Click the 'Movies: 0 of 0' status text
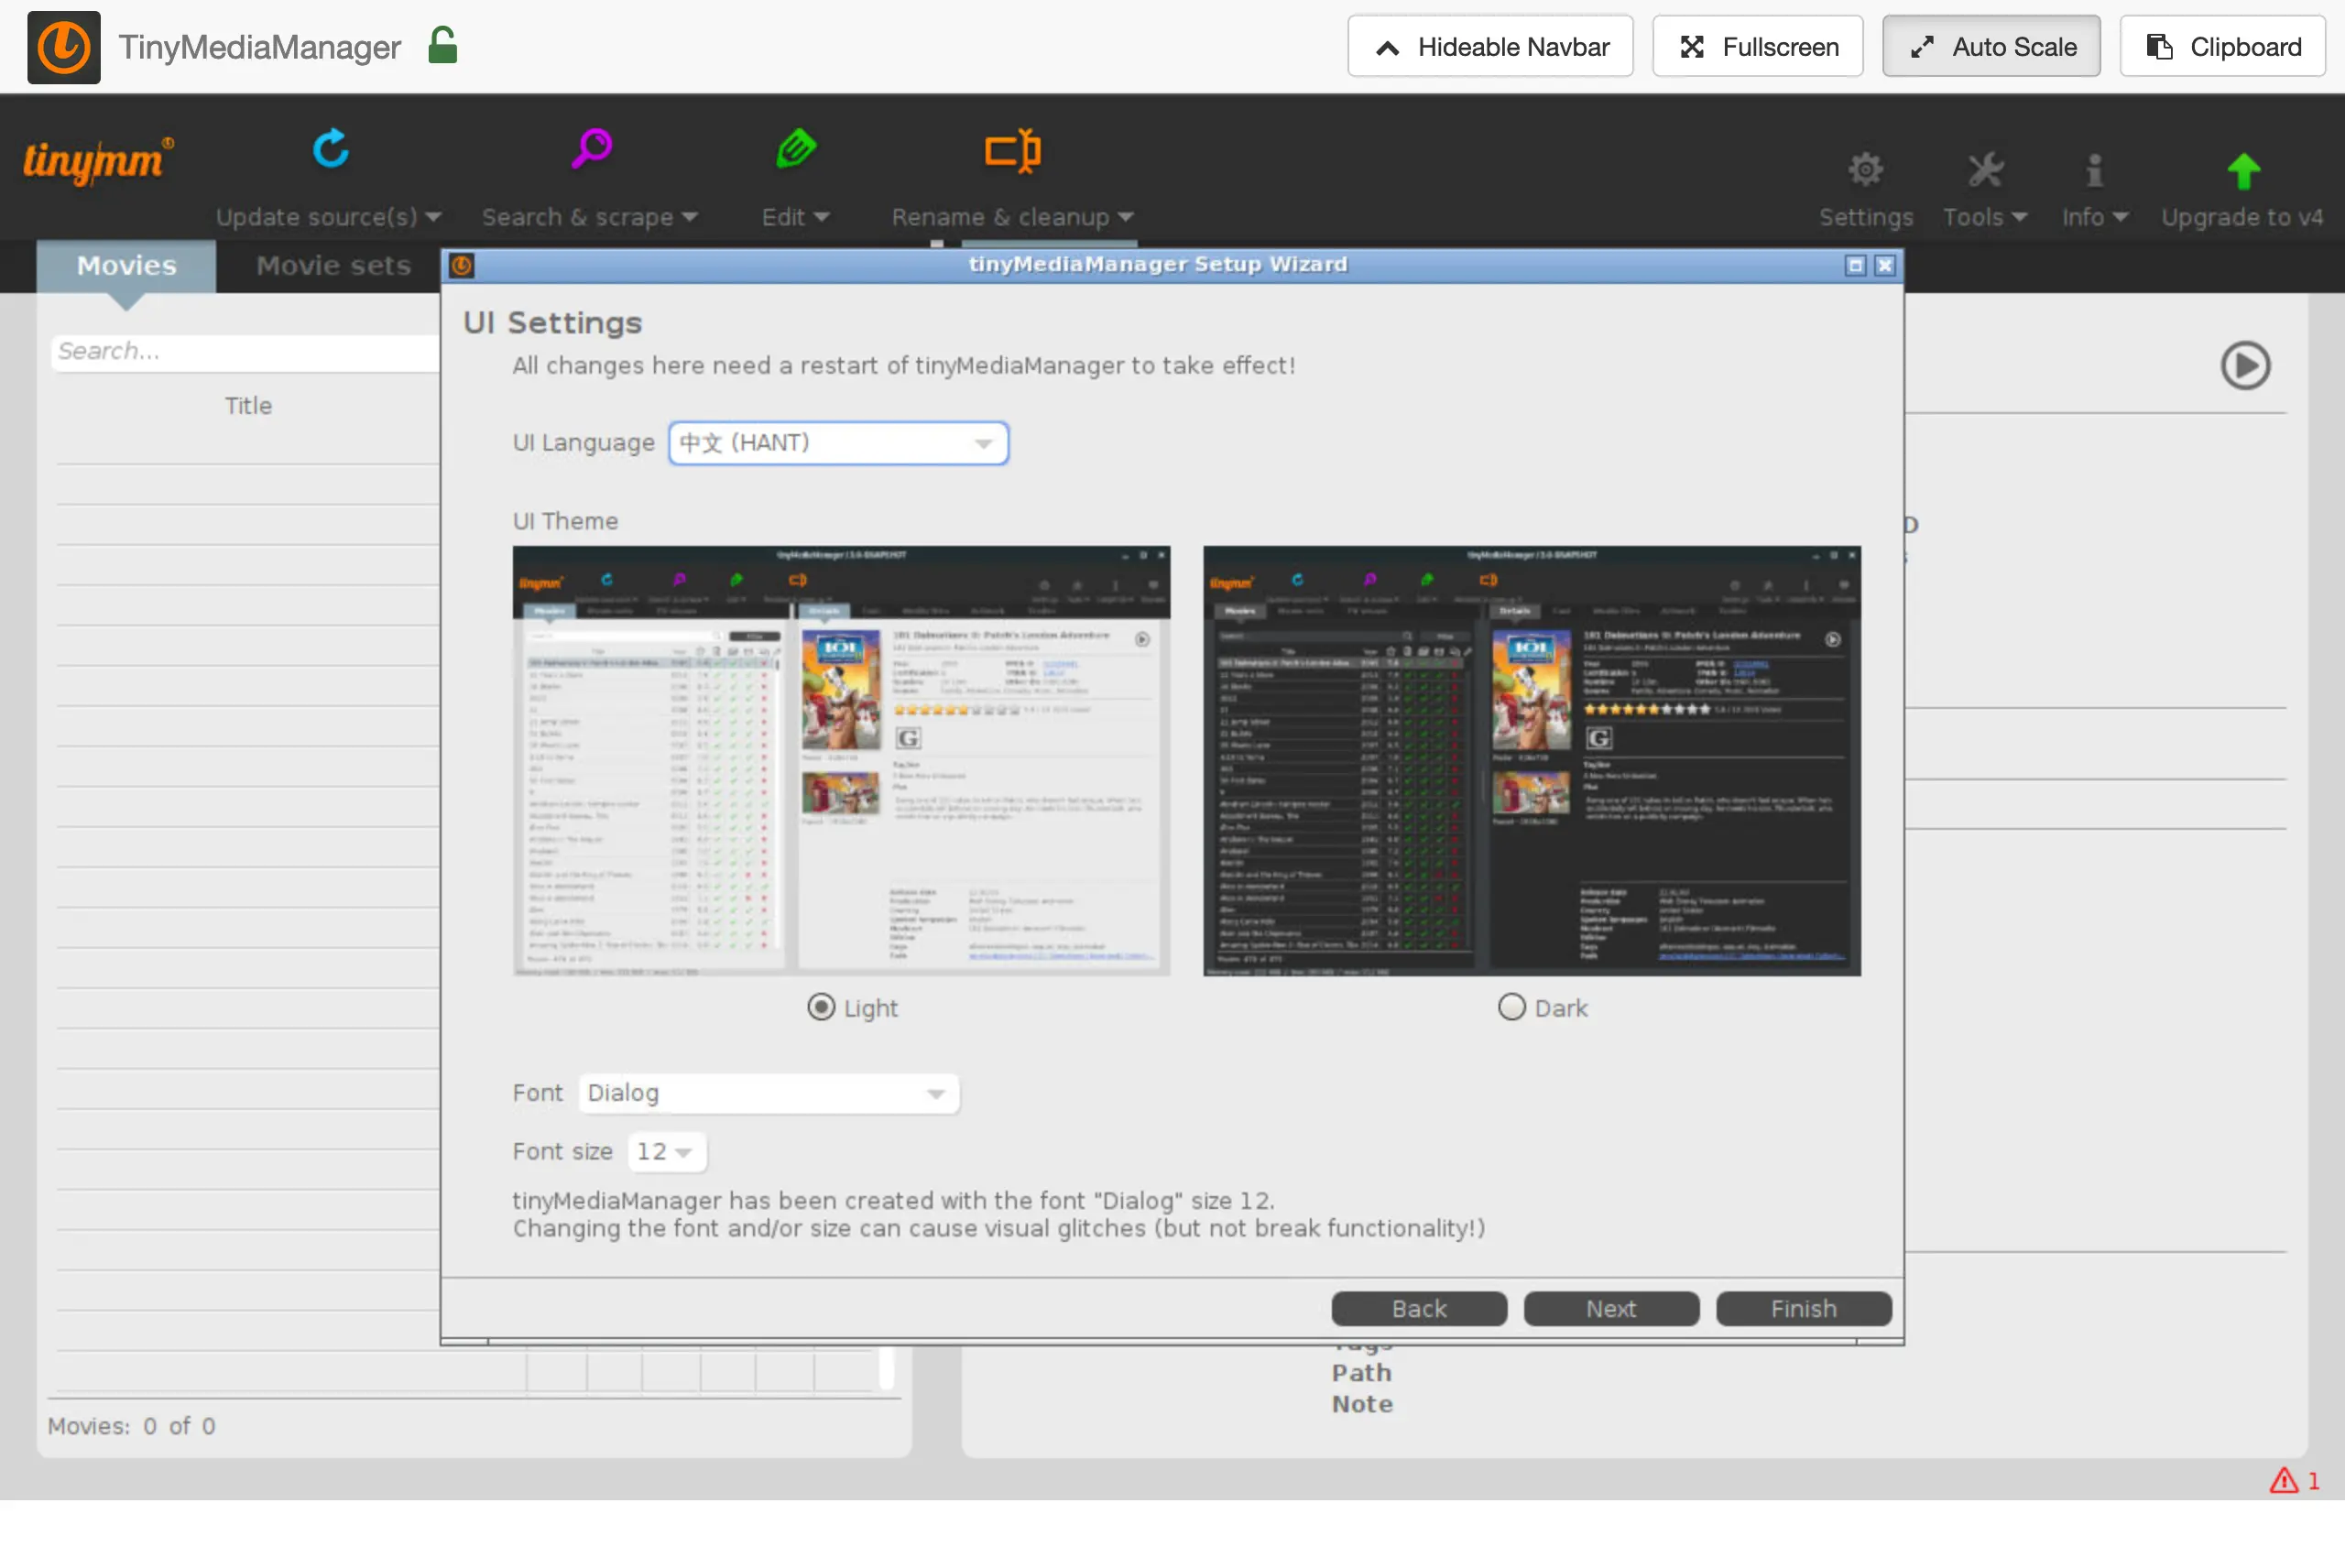Viewport: 2345px width, 1568px height. tap(131, 1426)
